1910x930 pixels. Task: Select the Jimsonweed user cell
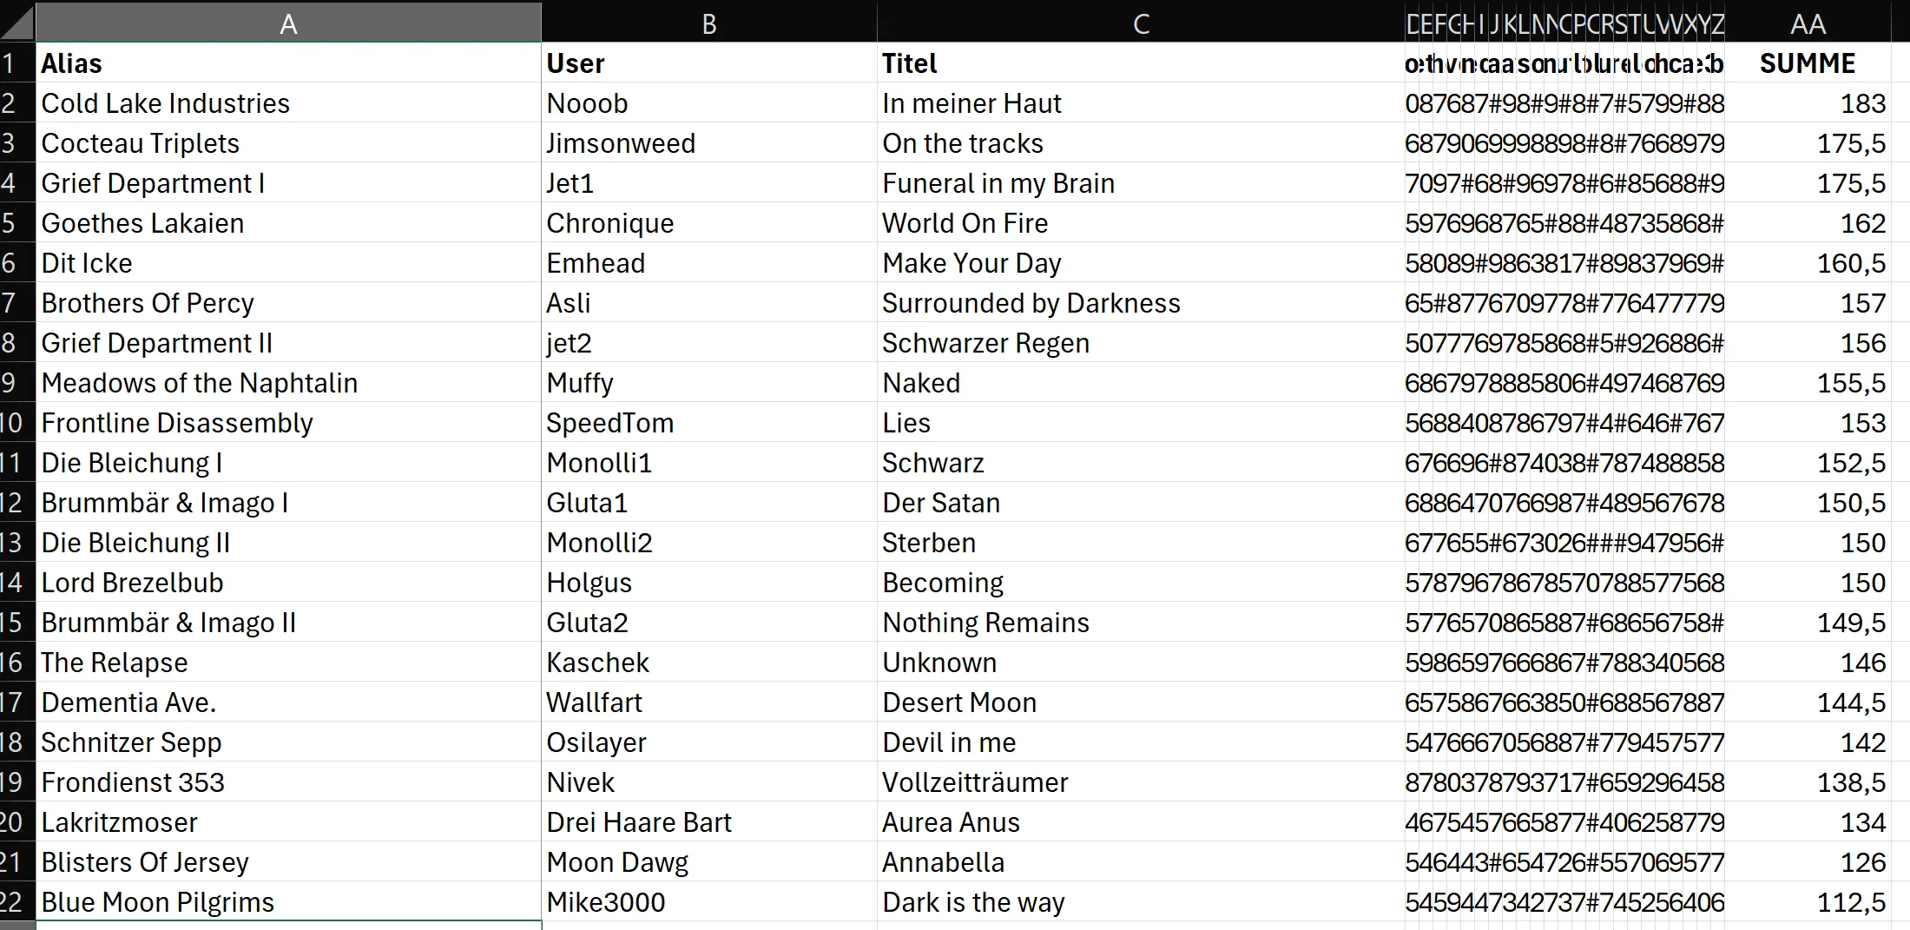pos(709,142)
